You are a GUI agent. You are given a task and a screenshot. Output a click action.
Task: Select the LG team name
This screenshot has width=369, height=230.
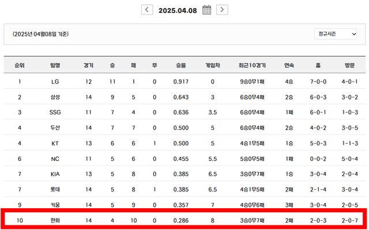[55, 82]
